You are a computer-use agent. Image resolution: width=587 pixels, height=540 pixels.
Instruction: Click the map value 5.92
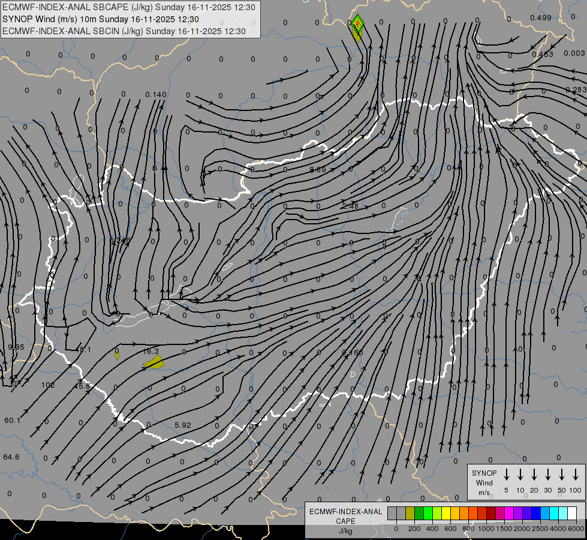tap(183, 425)
